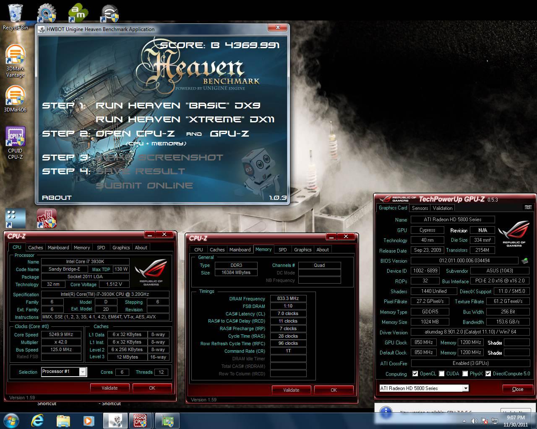Click the window icon in the Heaven title bar
537x429 pixels.
(x=42, y=29)
